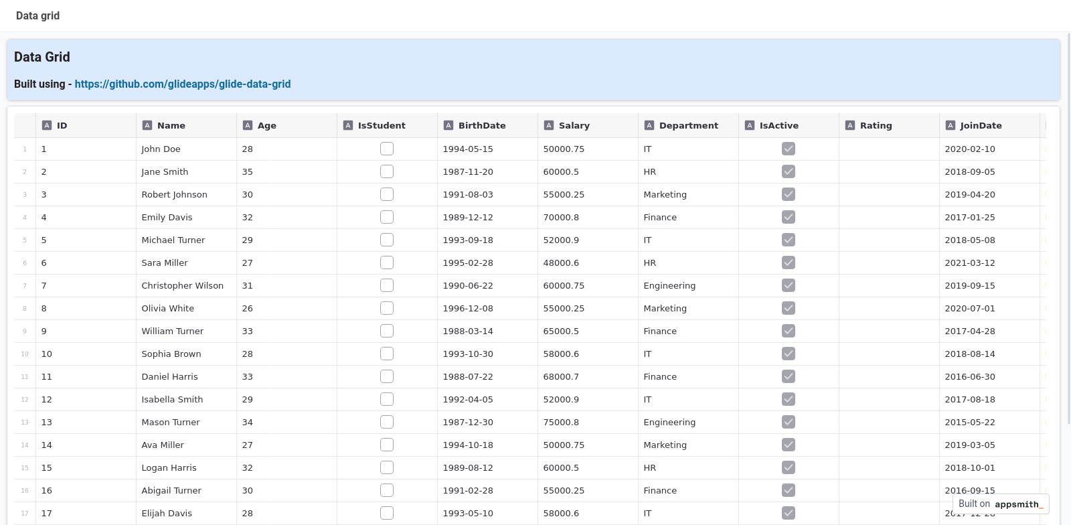
Task: Click the Rating column type icon
Action: [850, 125]
